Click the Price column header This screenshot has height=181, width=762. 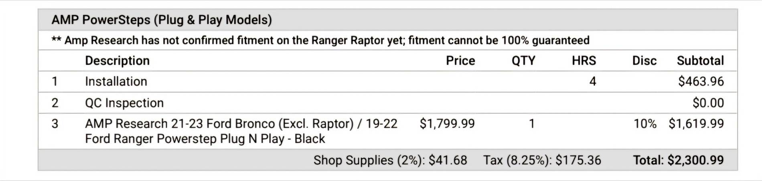pyautogui.click(x=460, y=61)
